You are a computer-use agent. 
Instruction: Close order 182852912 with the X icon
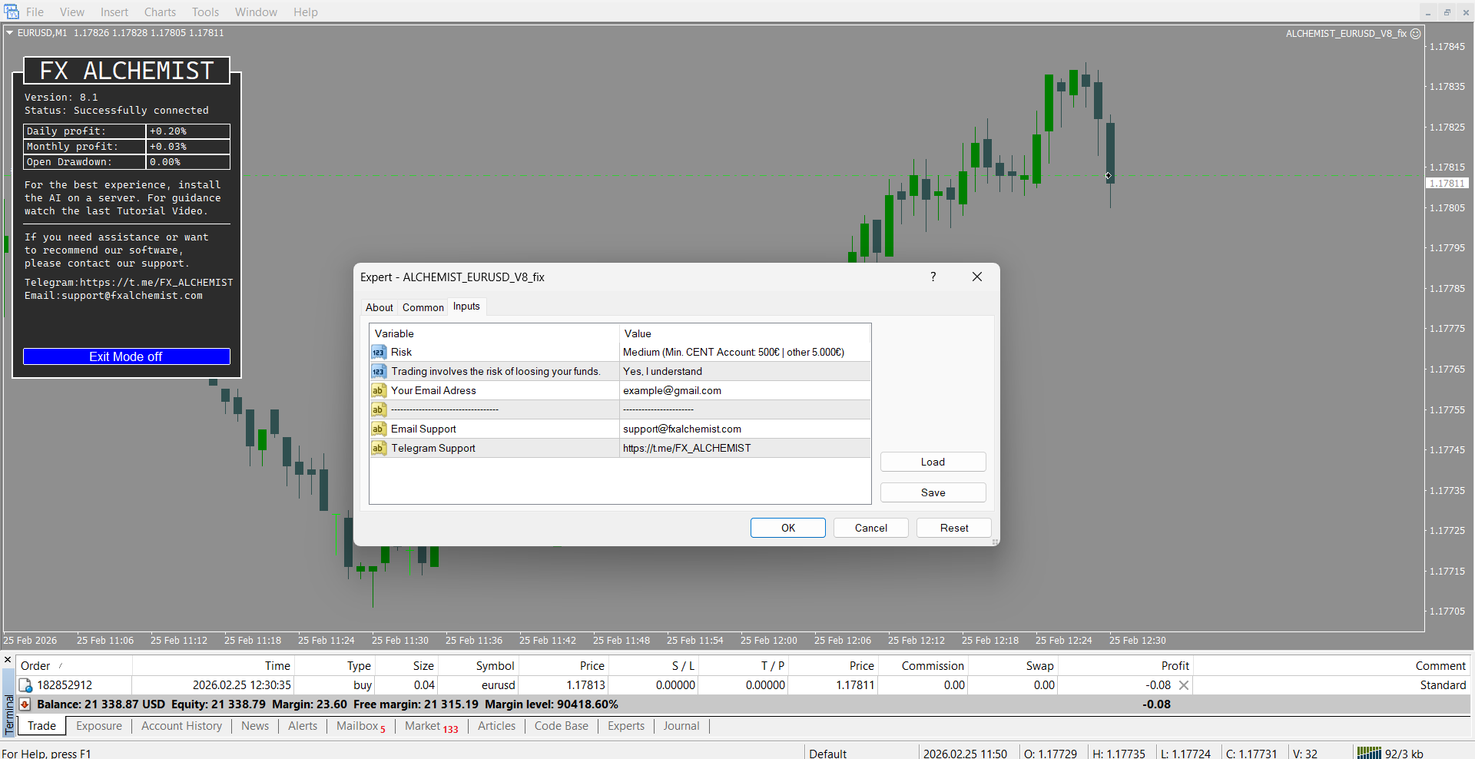pos(1184,685)
